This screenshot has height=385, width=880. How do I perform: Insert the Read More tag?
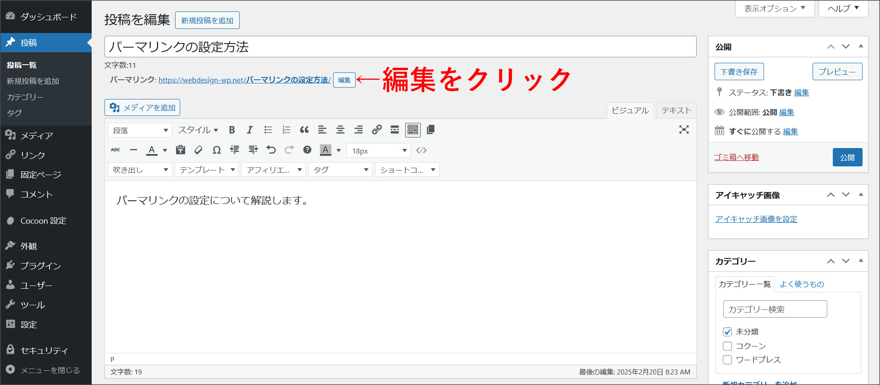pos(395,130)
